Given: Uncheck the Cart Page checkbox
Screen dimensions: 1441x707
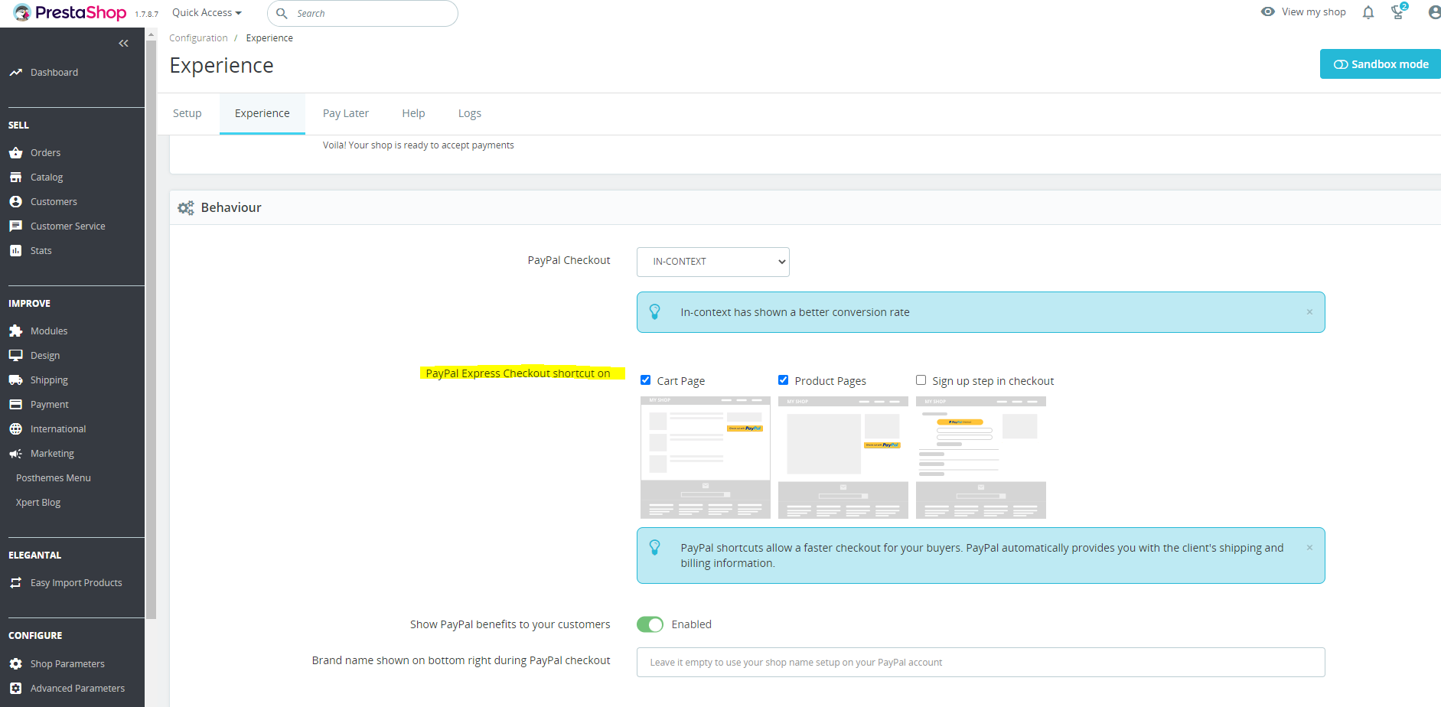Looking at the screenshot, I should (646, 380).
